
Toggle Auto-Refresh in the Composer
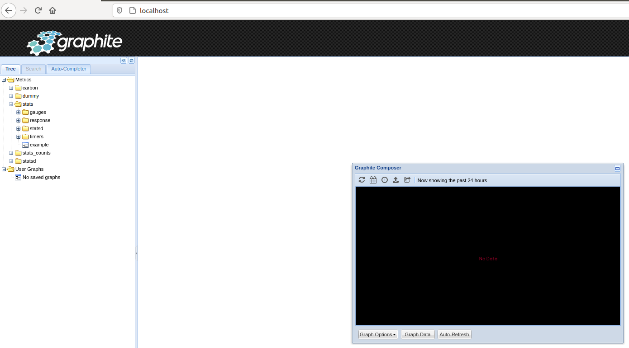[454, 334]
